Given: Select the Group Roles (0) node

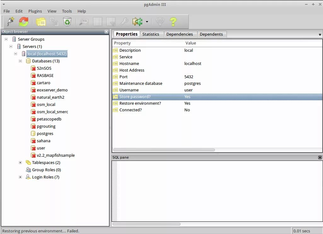Looking at the screenshot, I should [x=46, y=170].
